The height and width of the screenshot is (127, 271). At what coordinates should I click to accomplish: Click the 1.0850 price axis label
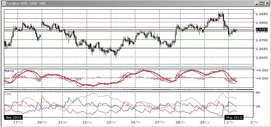(262, 14)
